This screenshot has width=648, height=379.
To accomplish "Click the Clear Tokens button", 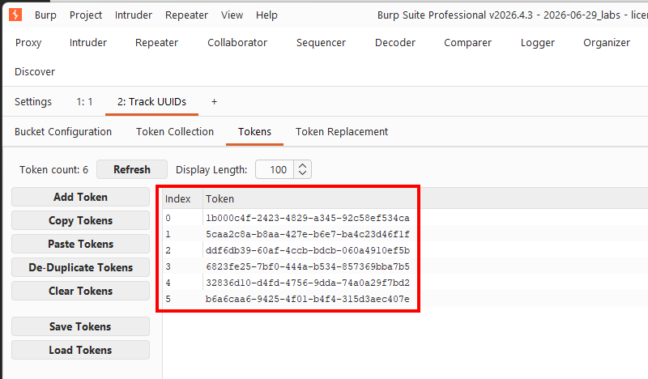I will (x=80, y=291).
